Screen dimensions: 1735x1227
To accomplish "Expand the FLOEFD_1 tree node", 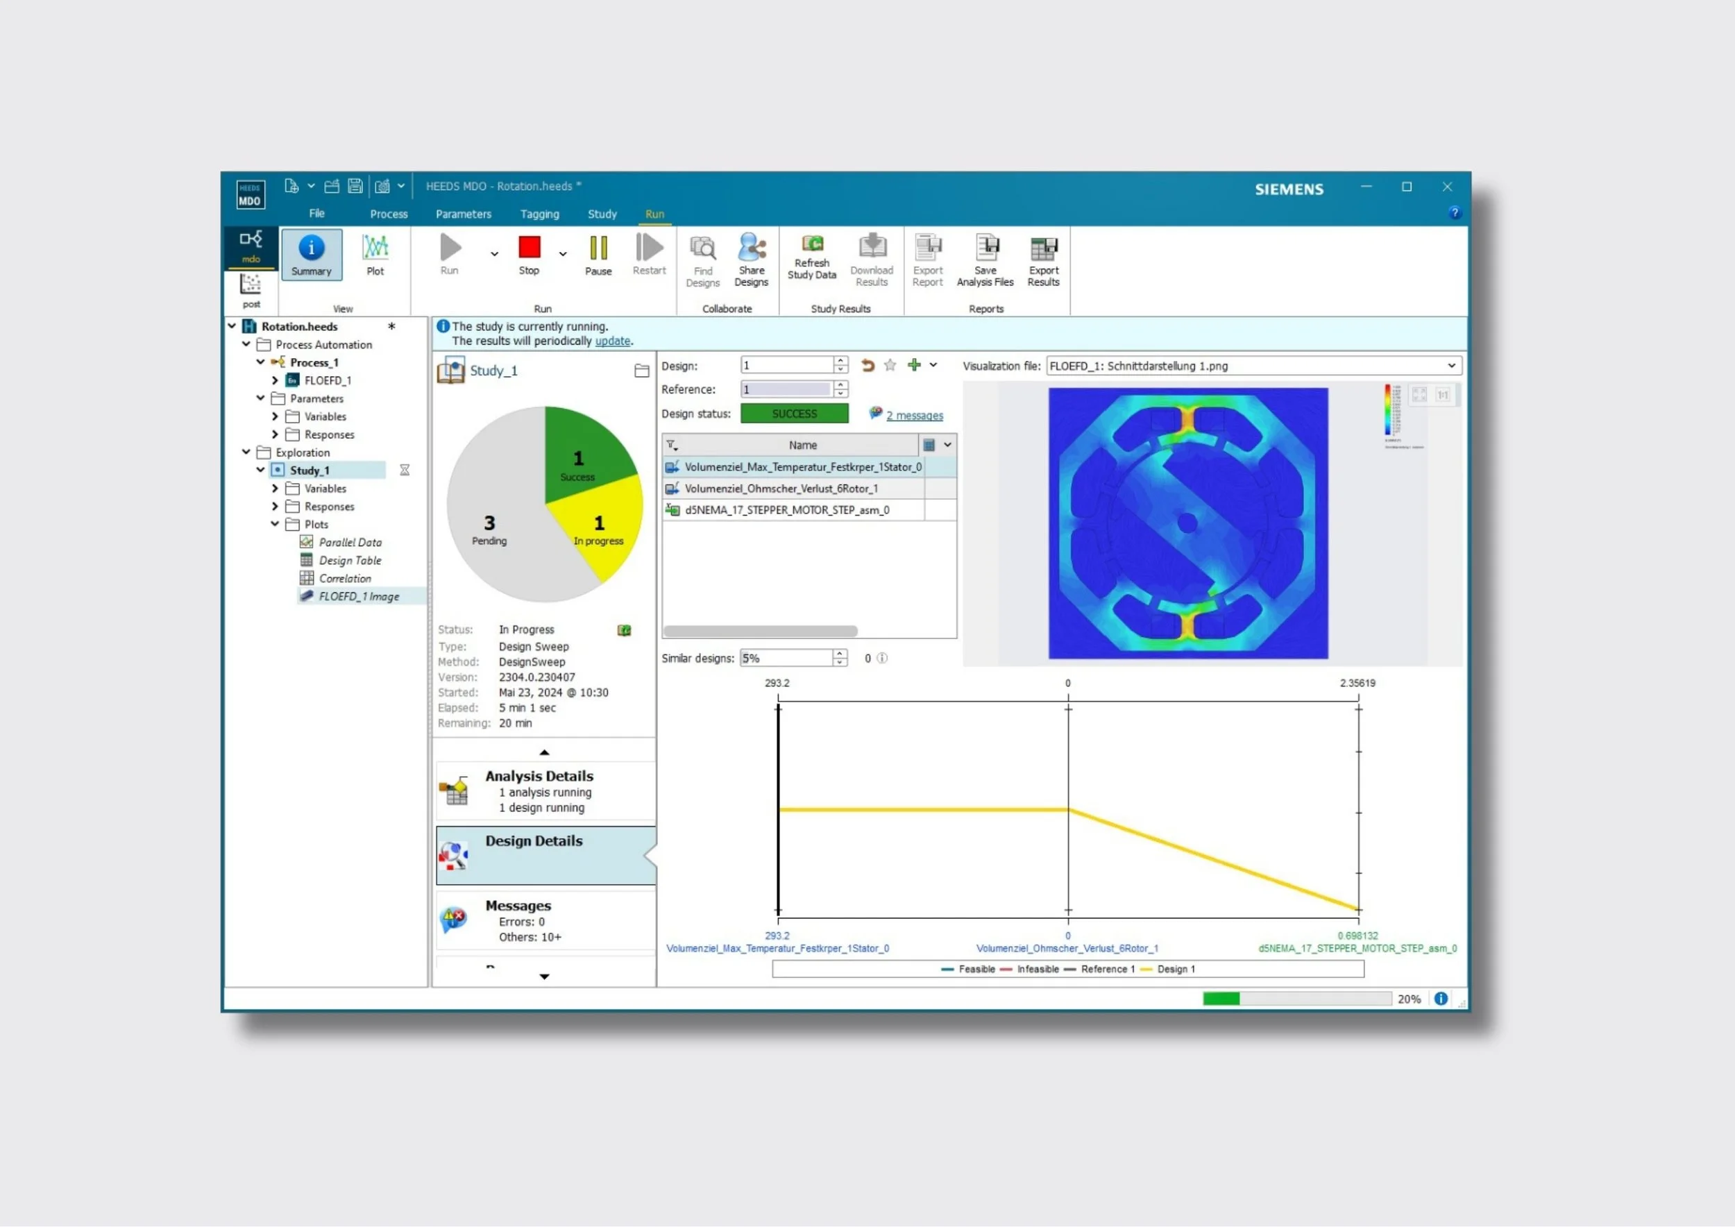I will (x=275, y=381).
